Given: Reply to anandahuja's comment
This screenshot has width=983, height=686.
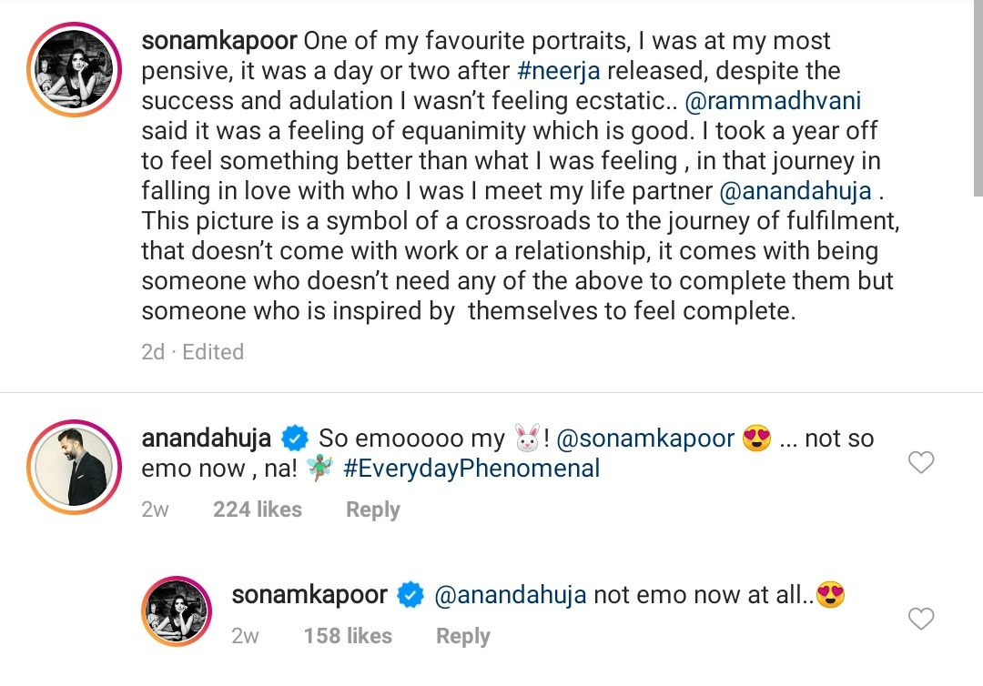Looking at the screenshot, I should click(372, 510).
